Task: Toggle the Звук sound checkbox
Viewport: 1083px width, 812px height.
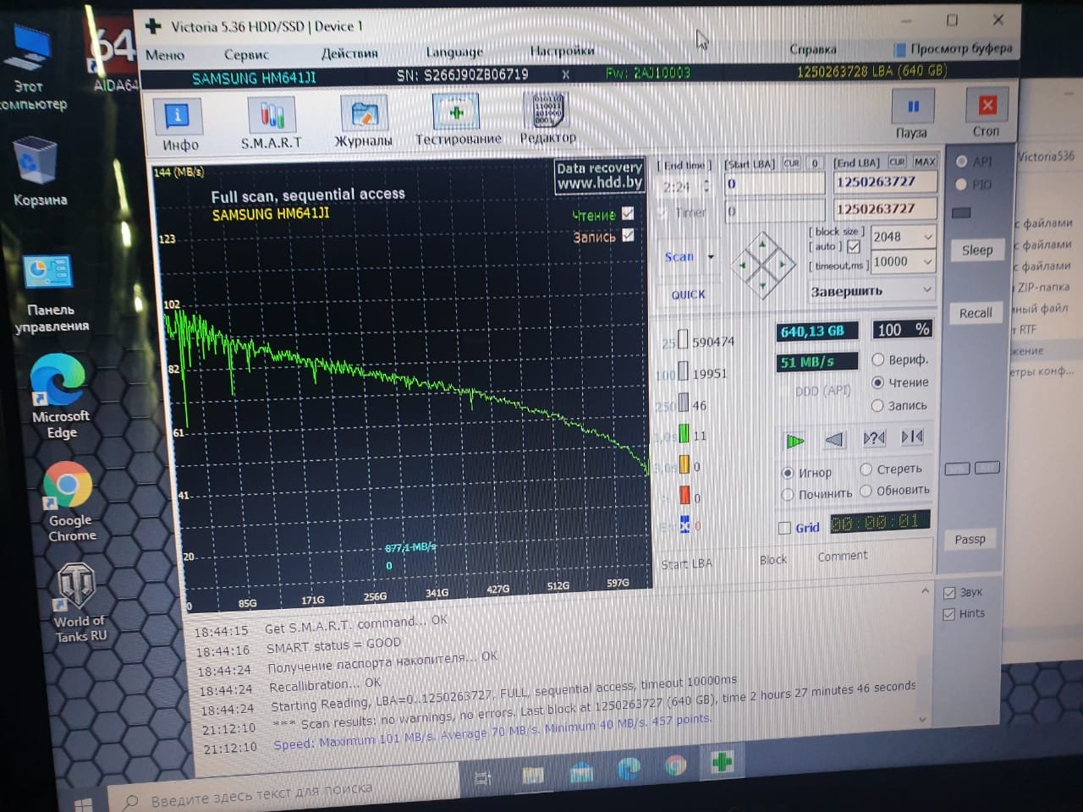Action: (x=949, y=593)
